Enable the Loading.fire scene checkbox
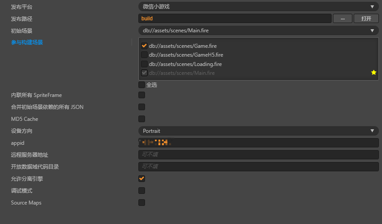 coord(144,64)
